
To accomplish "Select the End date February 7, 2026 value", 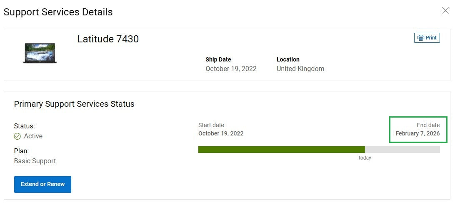I will [417, 134].
